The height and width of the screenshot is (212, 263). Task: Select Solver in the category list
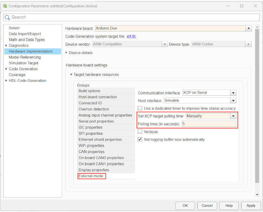click(14, 28)
